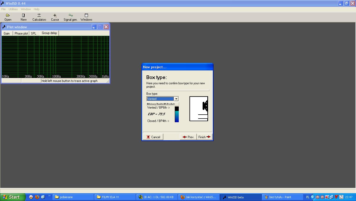Click the vented box diagram preview

(199, 109)
